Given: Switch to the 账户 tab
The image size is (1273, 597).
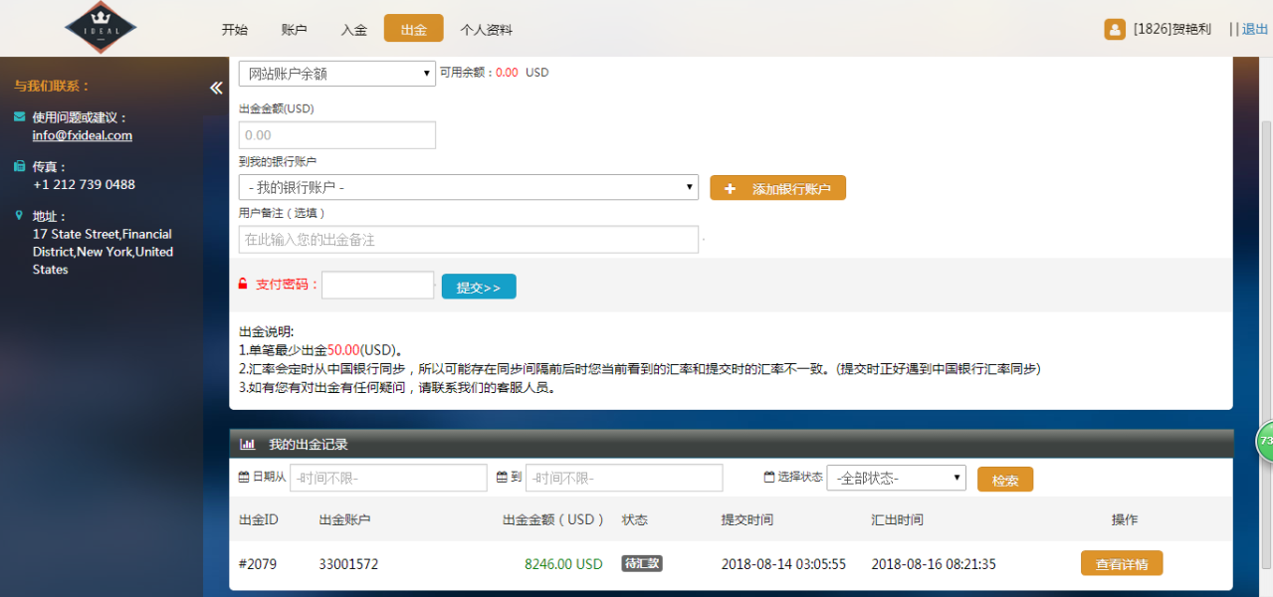Looking at the screenshot, I should (294, 30).
